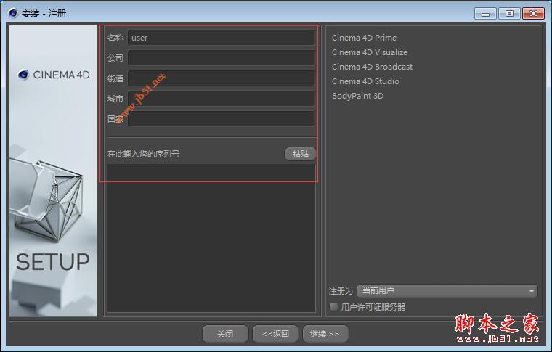Go back with the <<返回 button
The image size is (552, 352).
coord(276,334)
